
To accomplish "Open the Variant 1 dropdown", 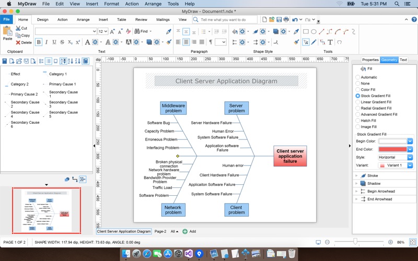I will 396,165.
